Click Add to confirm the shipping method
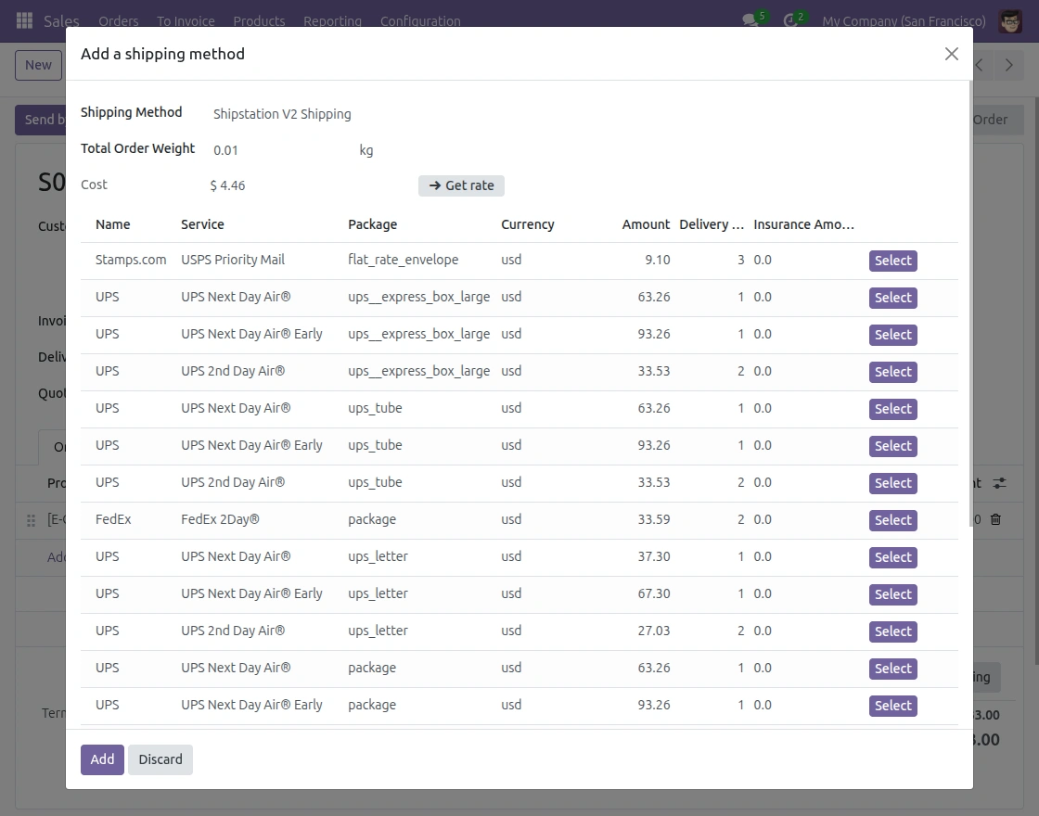The width and height of the screenshot is (1039, 816). [102, 759]
